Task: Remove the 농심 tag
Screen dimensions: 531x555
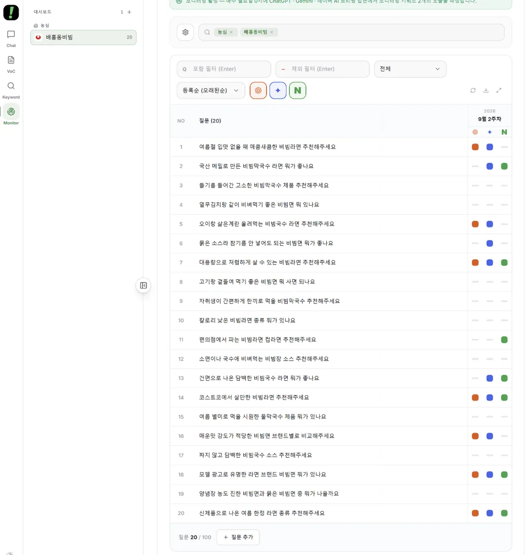Action: pyautogui.click(x=231, y=32)
